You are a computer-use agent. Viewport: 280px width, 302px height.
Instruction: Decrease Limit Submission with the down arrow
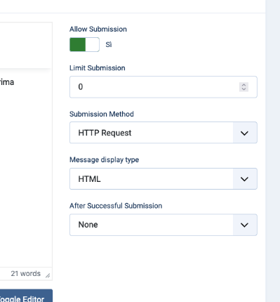244,89
